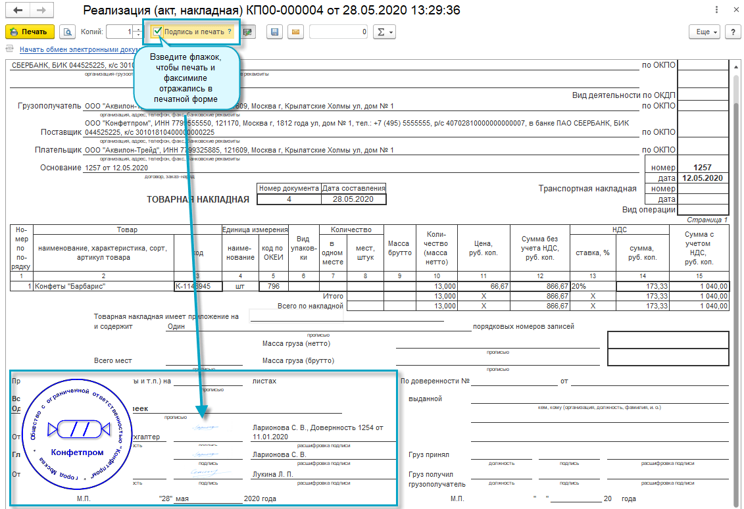
Task: Open help with question mark button
Action: point(733,32)
